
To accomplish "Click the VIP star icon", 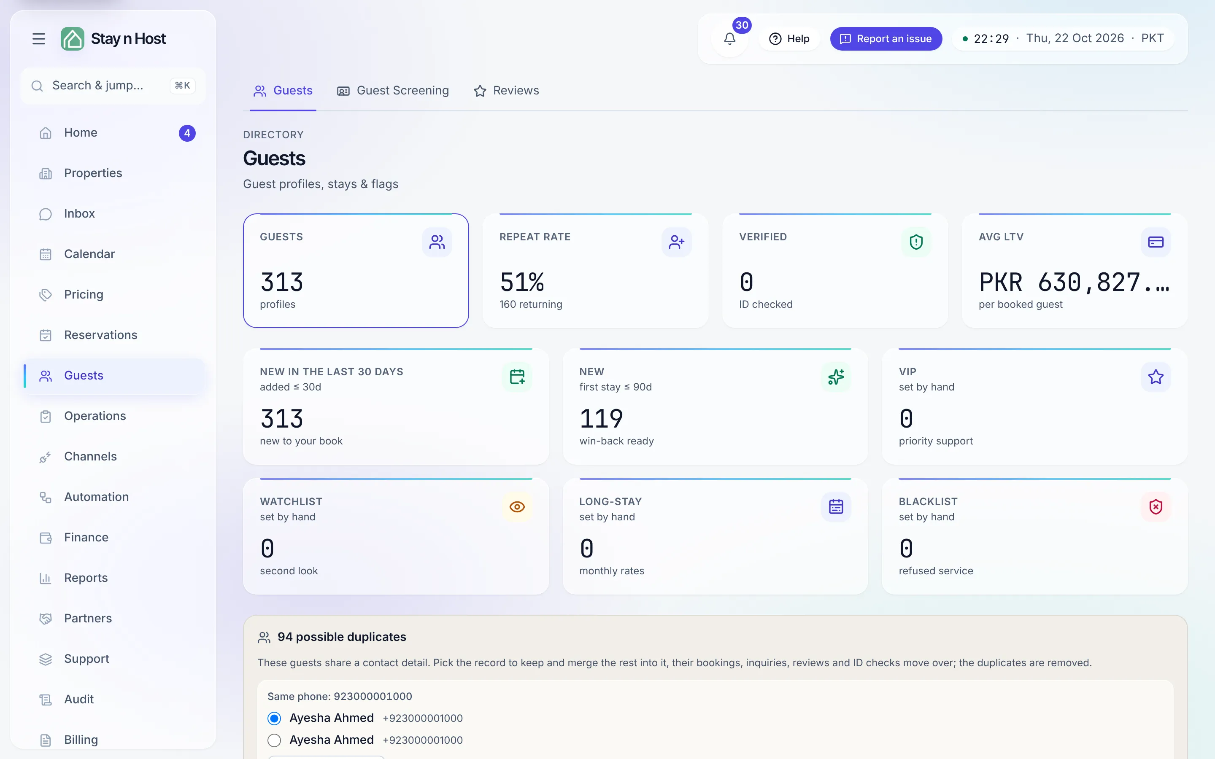I will 1156,377.
